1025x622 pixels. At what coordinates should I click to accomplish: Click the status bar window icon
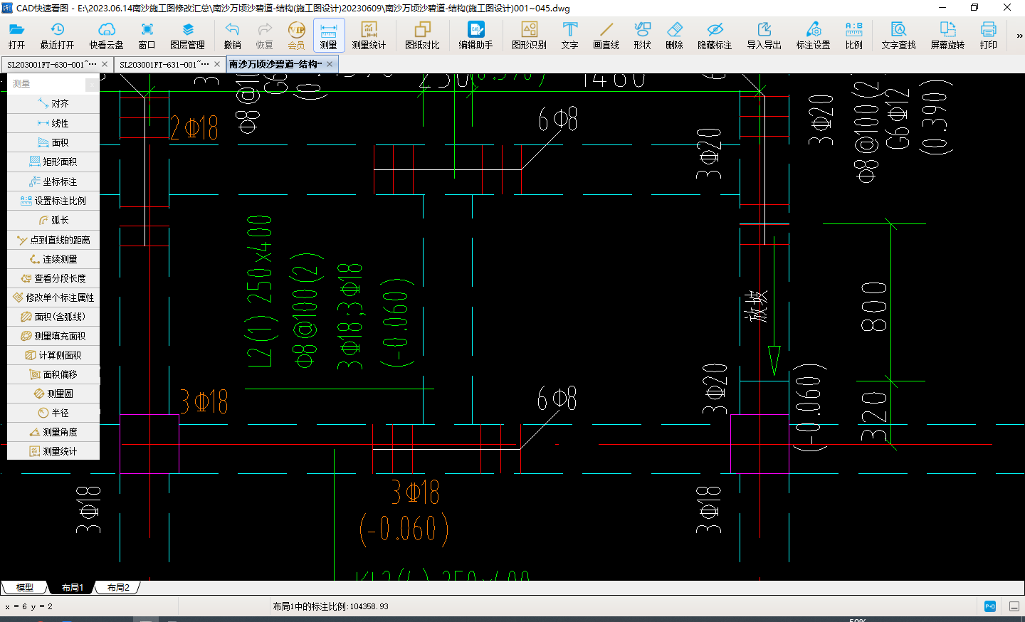click(x=1014, y=606)
